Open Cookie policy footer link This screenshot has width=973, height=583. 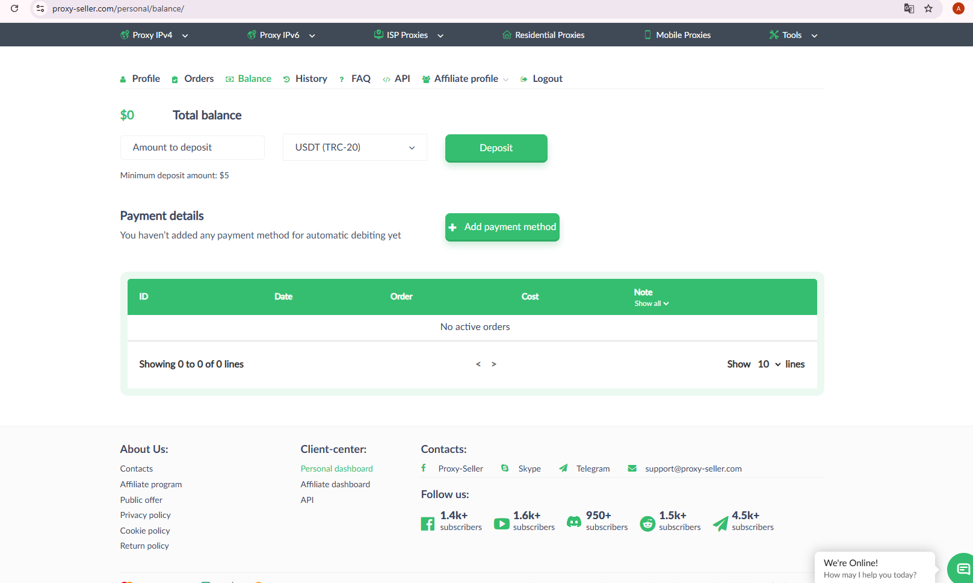[x=145, y=531]
